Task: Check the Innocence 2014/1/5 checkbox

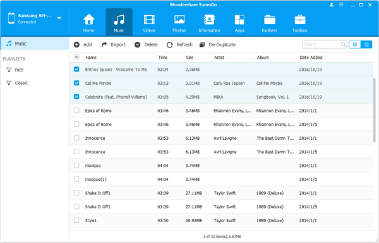Action: click(76, 152)
